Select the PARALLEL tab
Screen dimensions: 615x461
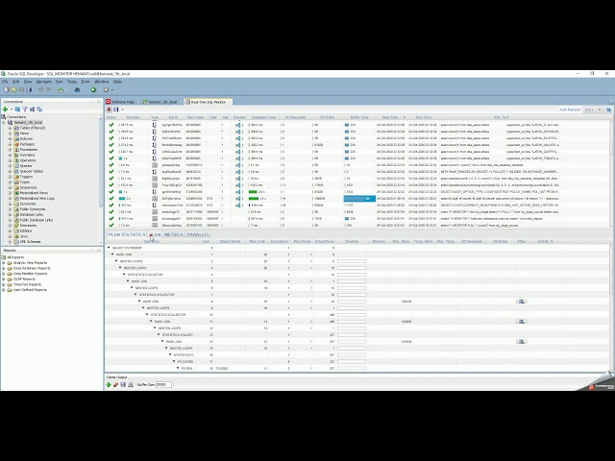click(198, 234)
